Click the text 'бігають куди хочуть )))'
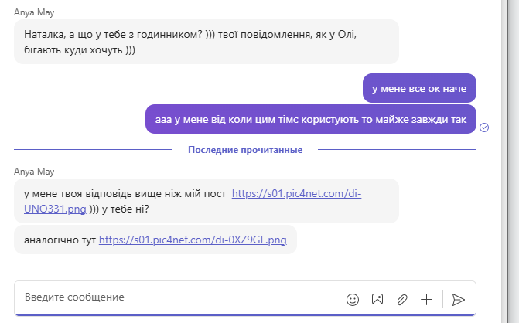 point(80,50)
